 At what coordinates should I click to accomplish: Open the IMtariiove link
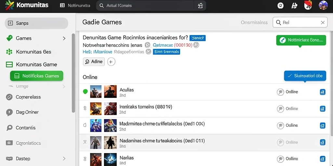click(x=103, y=52)
